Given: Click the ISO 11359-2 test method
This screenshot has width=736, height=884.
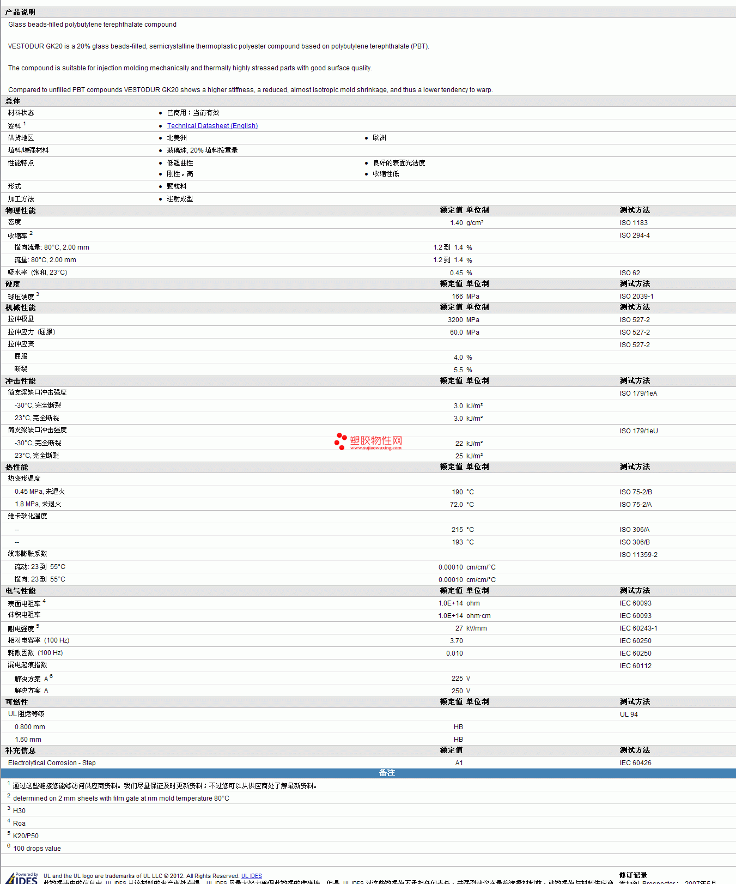Looking at the screenshot, I should pyautogui.click(x=638, y=555).
